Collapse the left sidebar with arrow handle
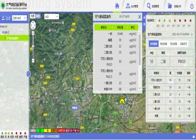Viewport: 196px width, 140px height. [x=28, y=74]
